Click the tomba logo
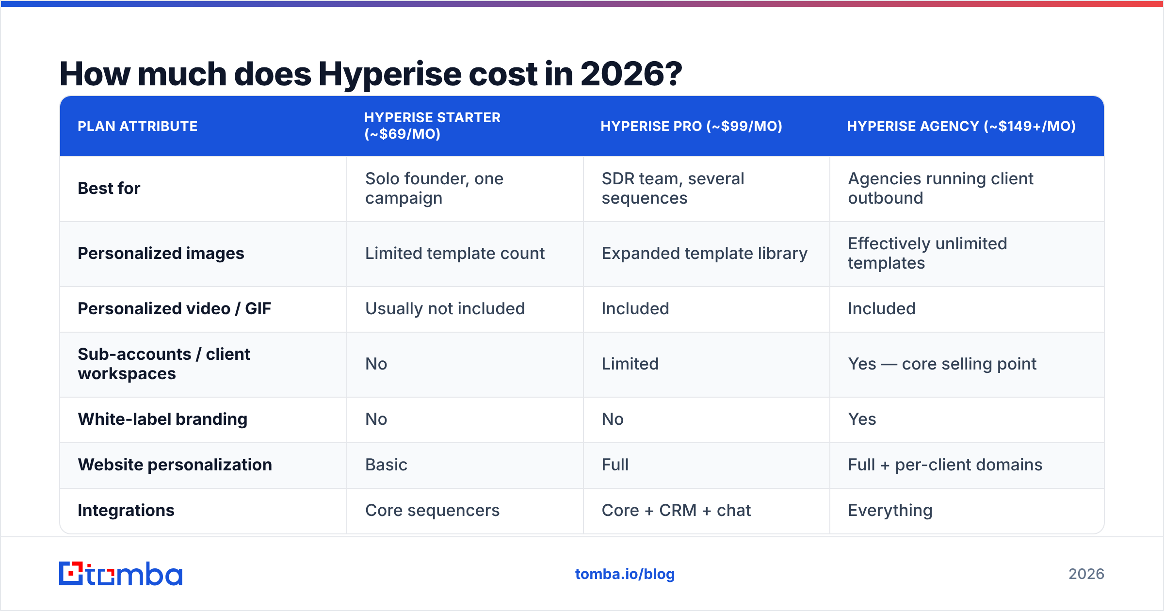 coord(121,574)
